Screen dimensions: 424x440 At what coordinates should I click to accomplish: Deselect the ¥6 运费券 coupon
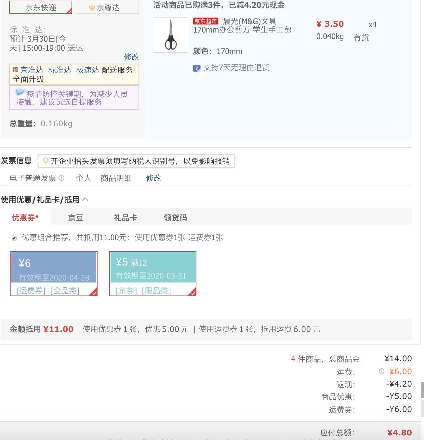coord(54,274)
